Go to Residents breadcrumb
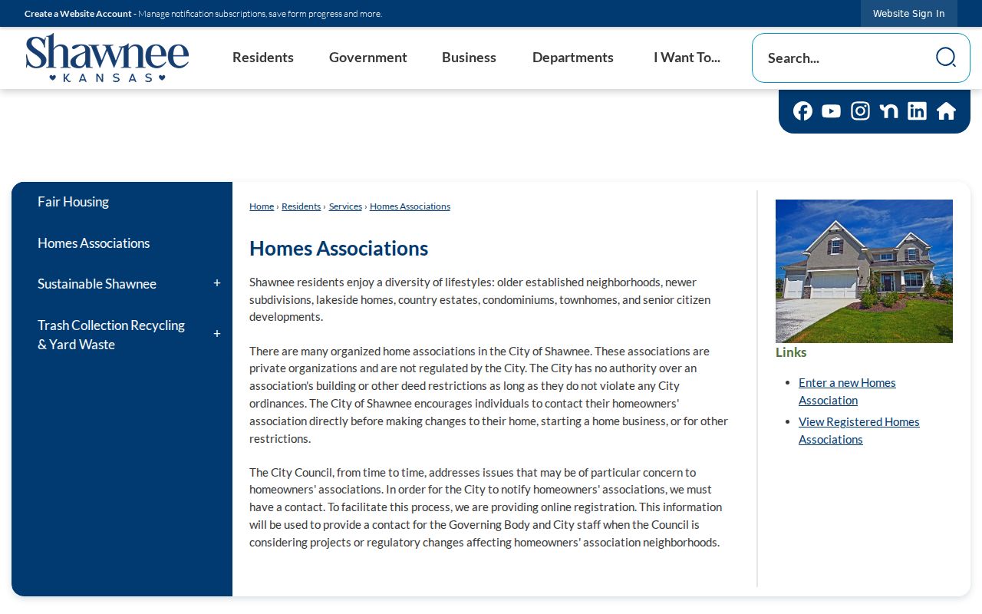982x614 pixels. click(x=301, y=206)
